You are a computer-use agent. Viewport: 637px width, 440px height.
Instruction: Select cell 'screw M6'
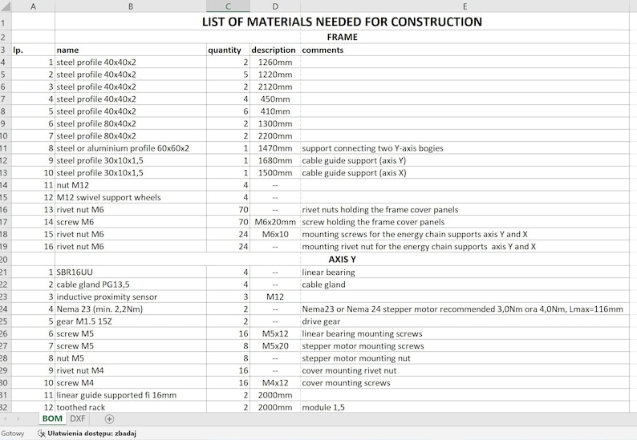click(x=131, y=222)
